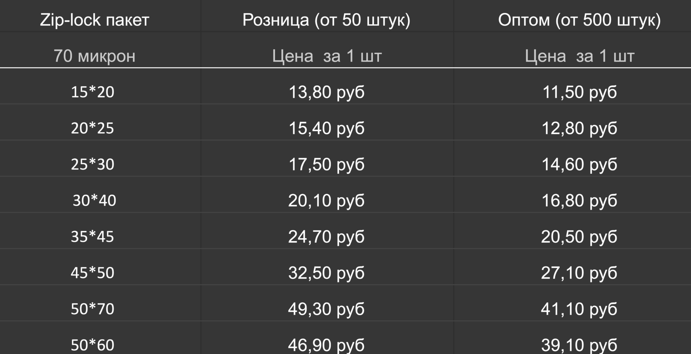This screenshot has width=691, height=354.
Task: Click the 13,80 руб retail price
Action: [326, 92]
